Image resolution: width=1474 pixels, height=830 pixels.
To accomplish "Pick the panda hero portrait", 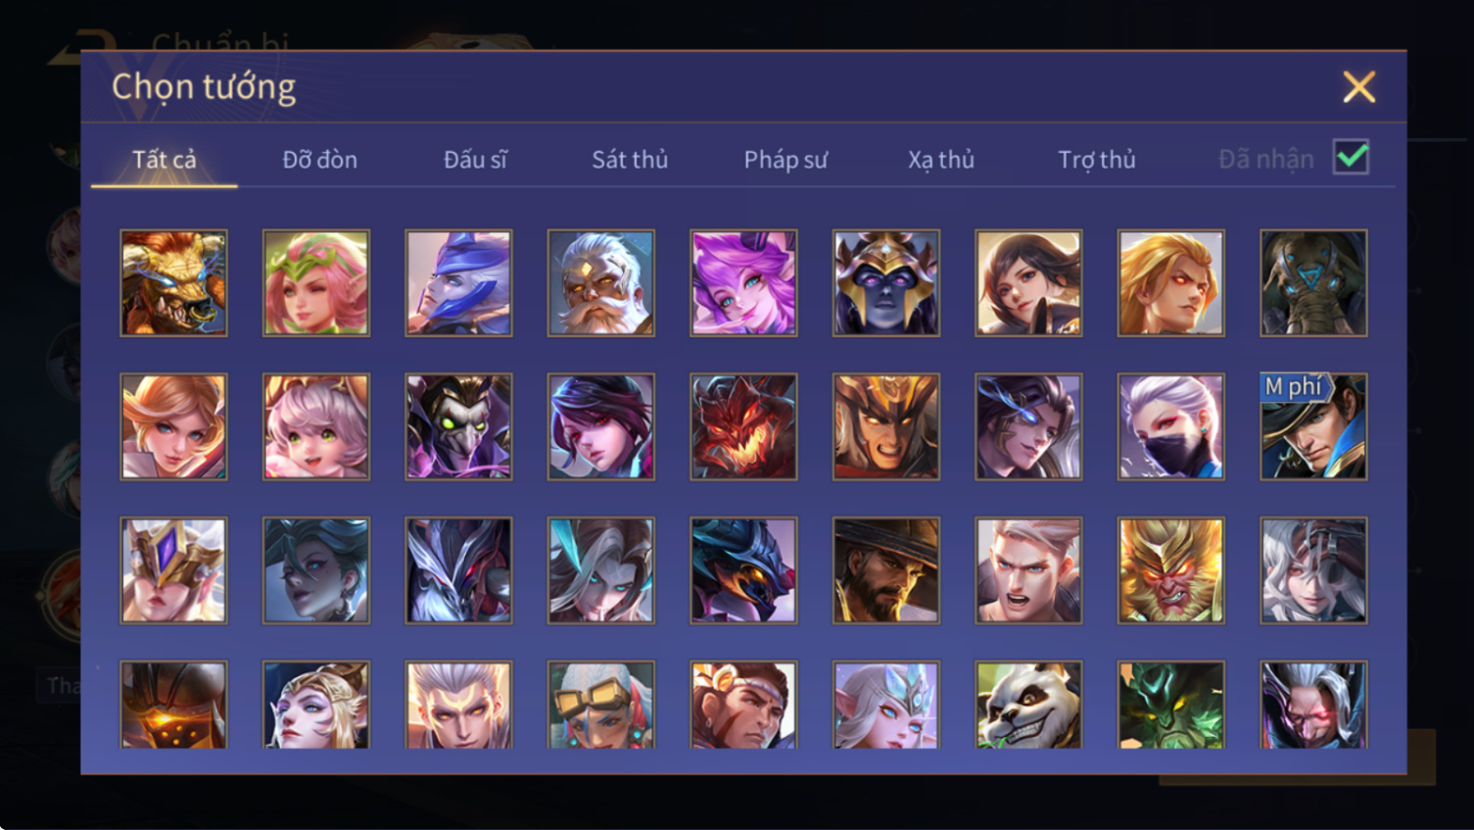I will click(1028, 706).
